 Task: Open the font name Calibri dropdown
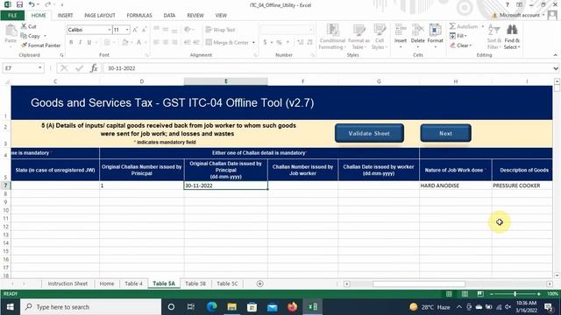click(x=109, y=30)
